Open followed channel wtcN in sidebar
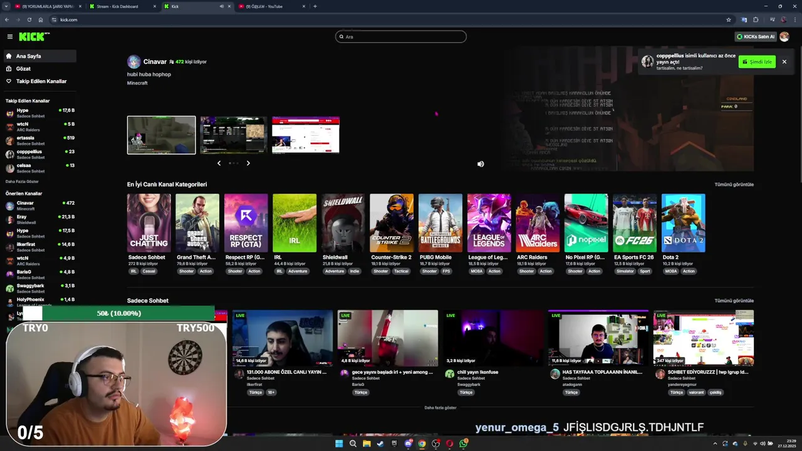 [40, 127]
